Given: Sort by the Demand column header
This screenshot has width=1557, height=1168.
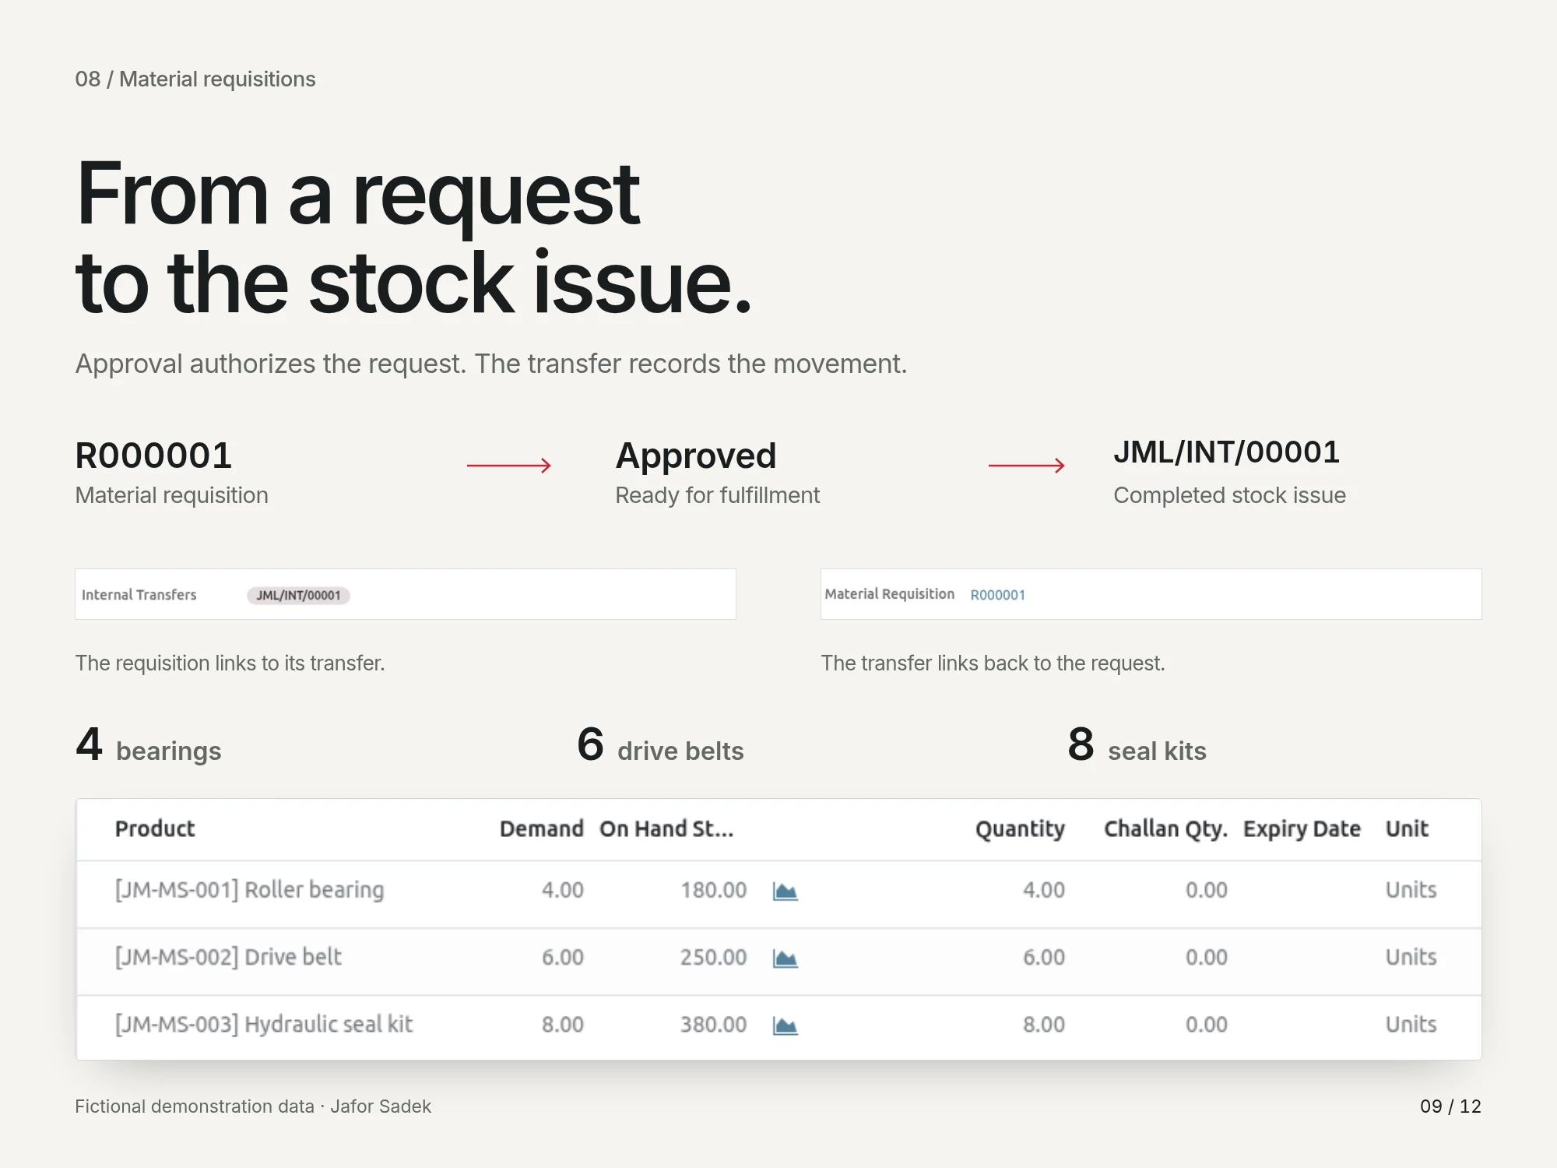Looking at the screenshot, I should click(x=541, y=829).
